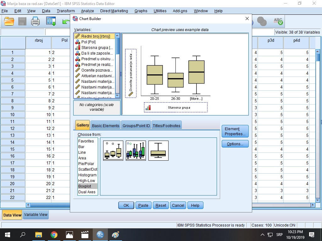Open the Titles/Footnotes tab
This screenshot has height=241, width=322.
point(166,126)
